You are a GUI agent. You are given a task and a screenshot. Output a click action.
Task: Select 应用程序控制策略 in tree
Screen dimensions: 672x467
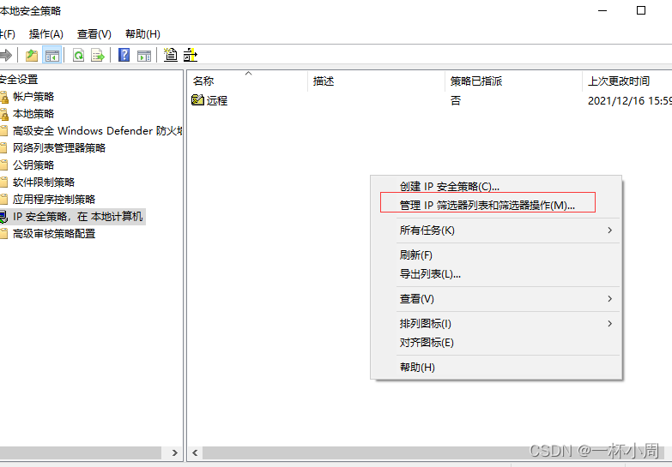pos(54,200)
